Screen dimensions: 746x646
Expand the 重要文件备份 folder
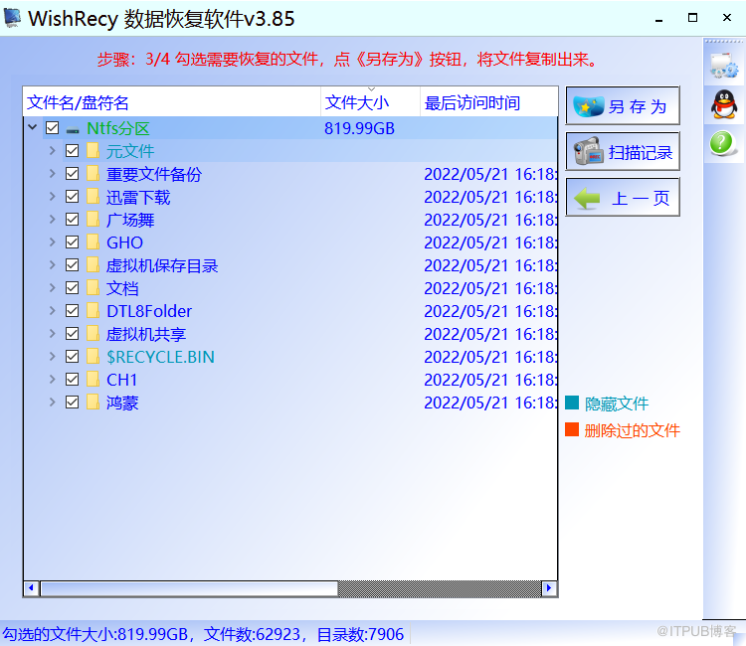(53, 174)
